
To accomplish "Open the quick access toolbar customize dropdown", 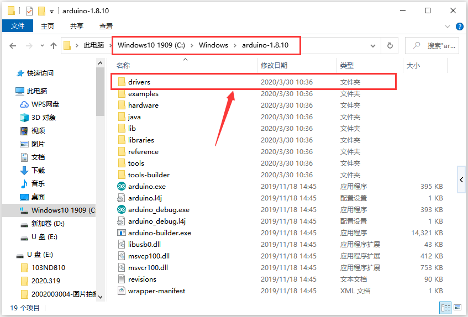I will coord(51,12).
